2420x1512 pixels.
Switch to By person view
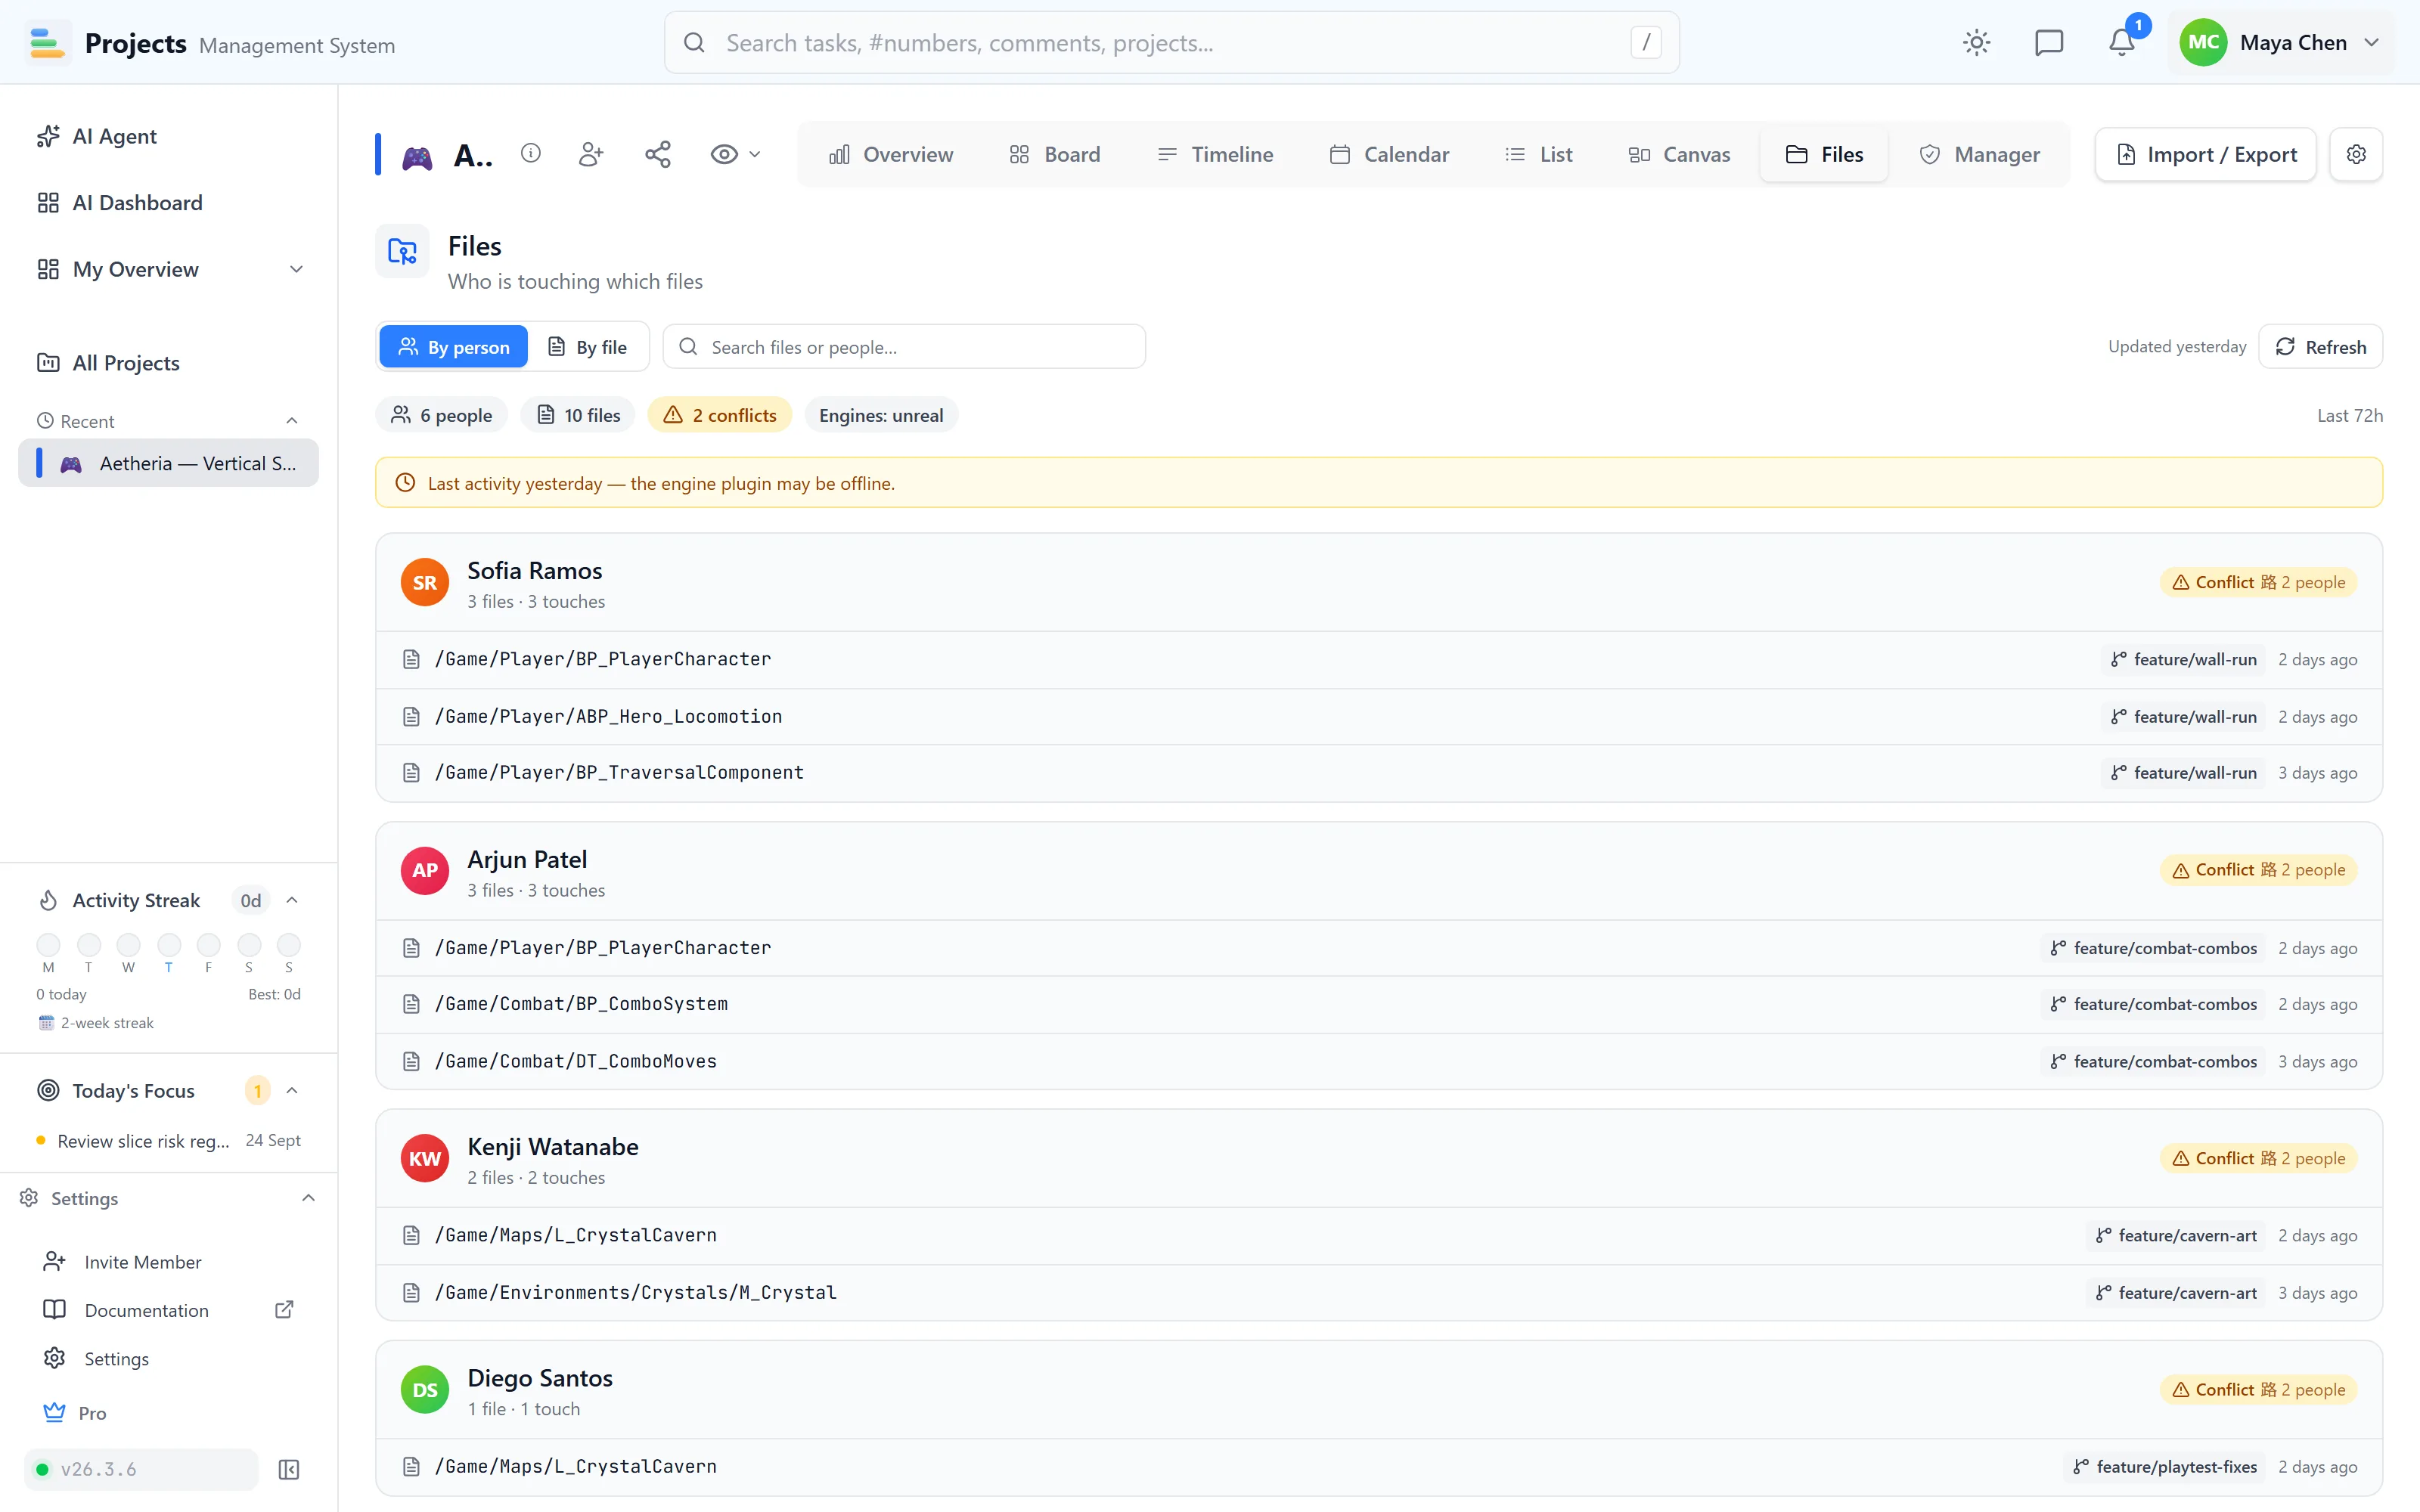[454, 347]
